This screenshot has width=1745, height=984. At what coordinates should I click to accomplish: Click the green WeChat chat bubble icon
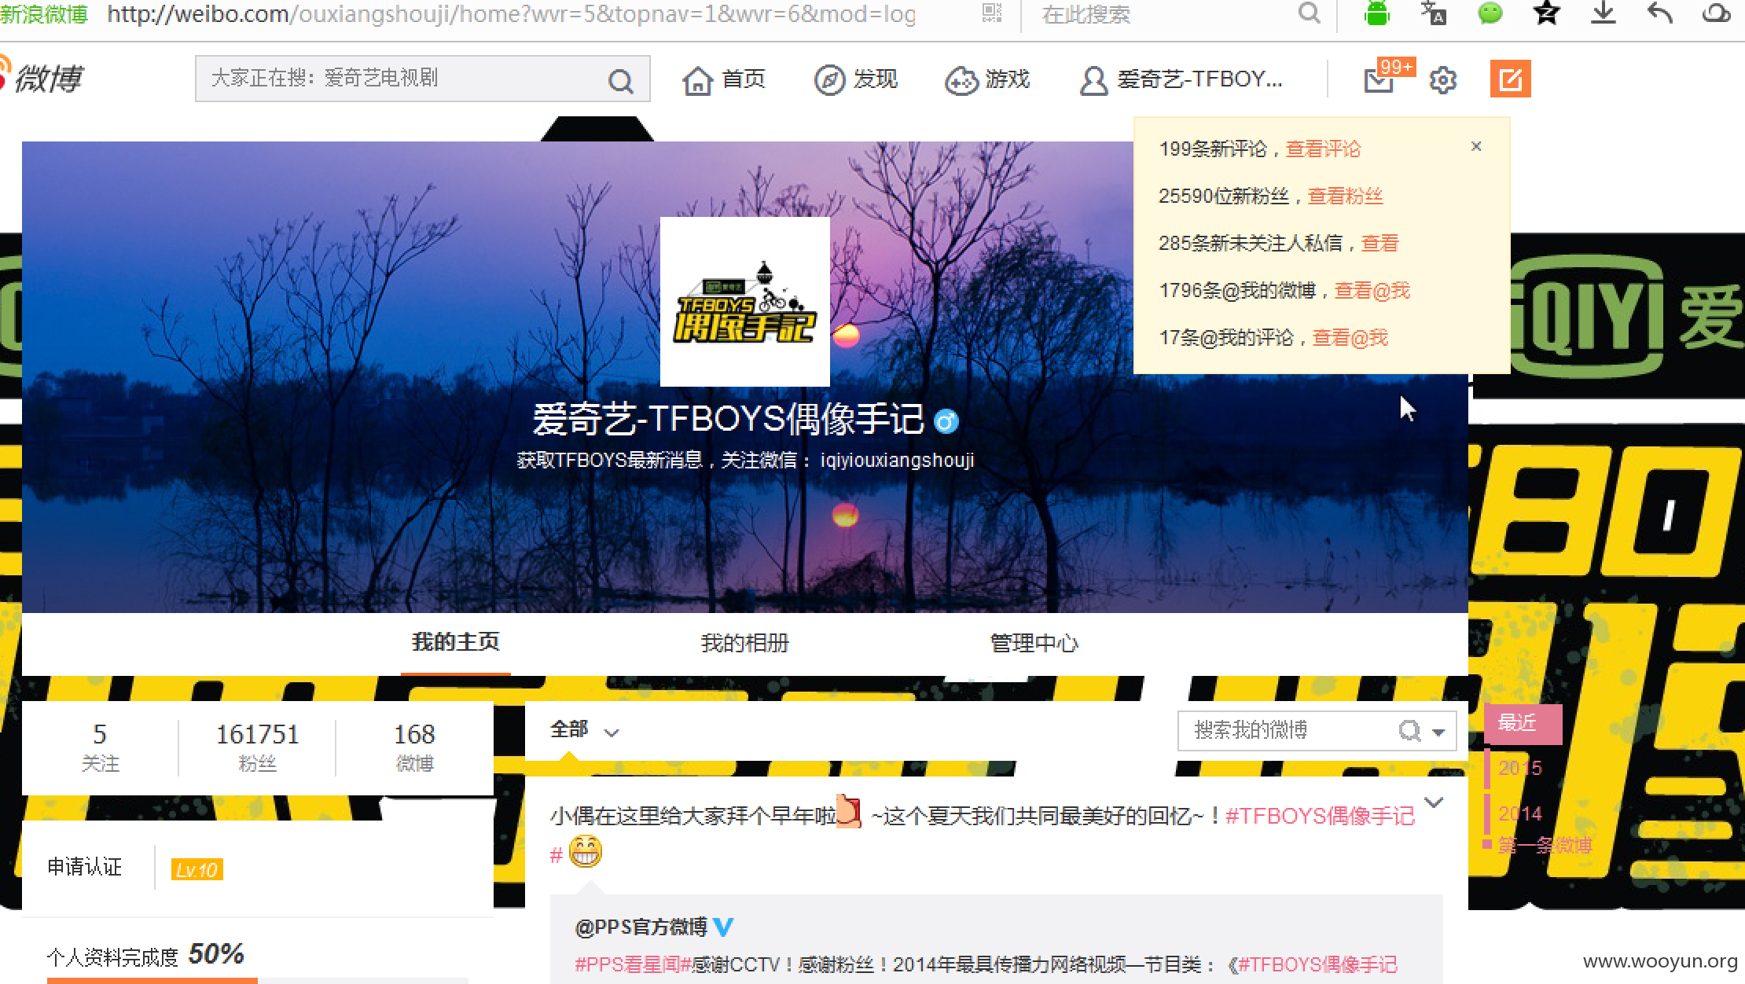[1490, 13]
